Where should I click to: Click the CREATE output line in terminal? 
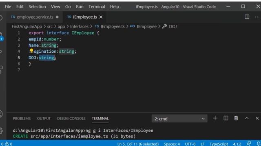click(74, 136)
